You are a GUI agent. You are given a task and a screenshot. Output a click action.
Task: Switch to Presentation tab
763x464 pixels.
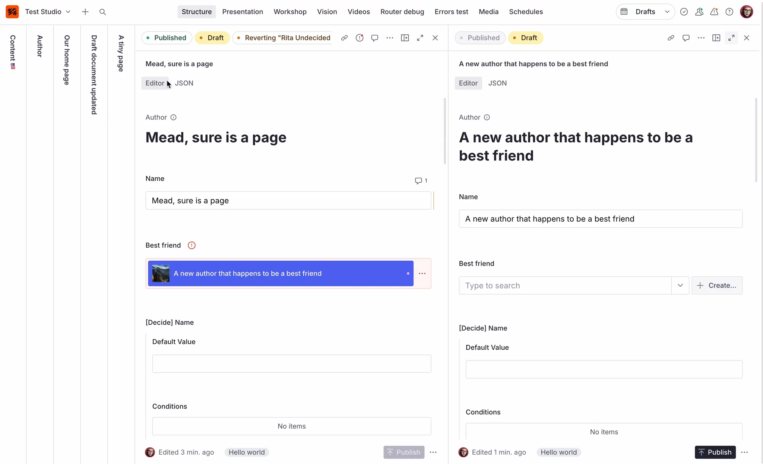[x=243, y=12]
